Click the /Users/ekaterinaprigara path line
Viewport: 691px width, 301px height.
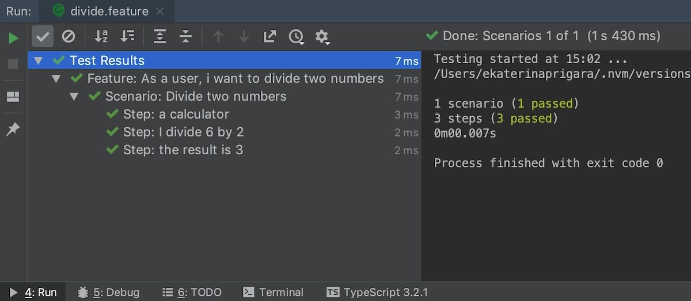(x=562, y=74)
